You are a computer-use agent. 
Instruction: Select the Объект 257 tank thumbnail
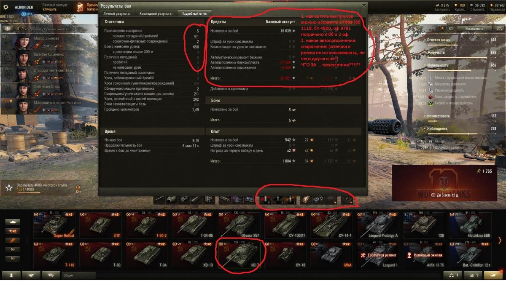[241, 225]
